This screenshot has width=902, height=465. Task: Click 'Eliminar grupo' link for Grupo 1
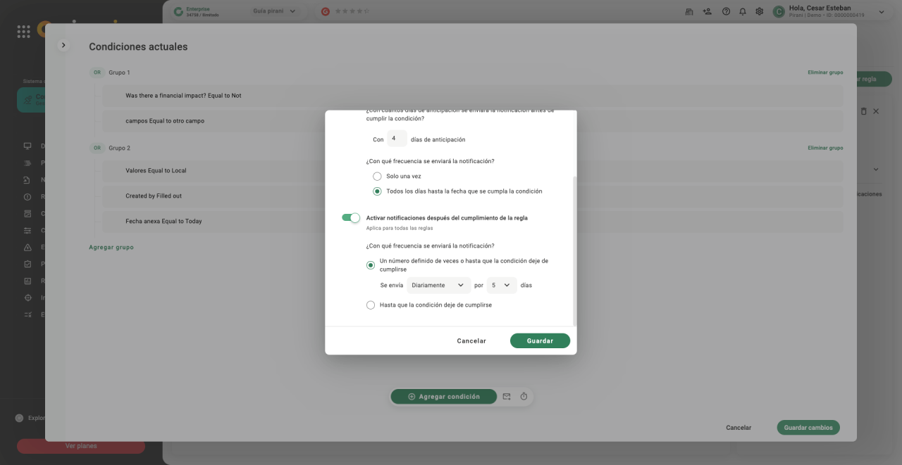(x=824, y=72)
